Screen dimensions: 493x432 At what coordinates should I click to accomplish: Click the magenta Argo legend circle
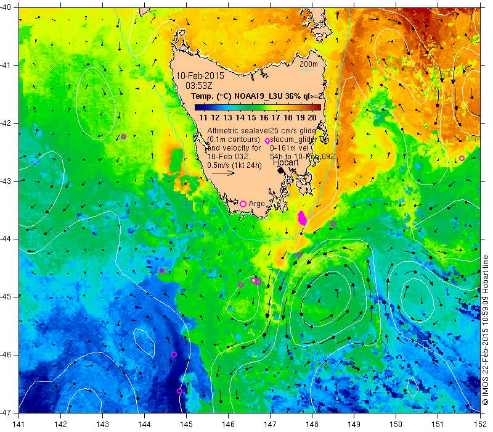[243, 204]
